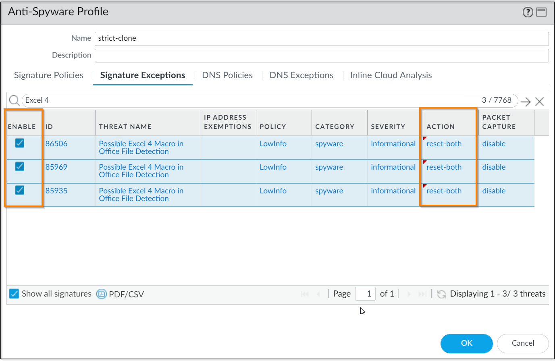The width and height of the screenshot is (555, 361).
Task: Clear the search filter with X icon
Action: (x=540, y=102)
